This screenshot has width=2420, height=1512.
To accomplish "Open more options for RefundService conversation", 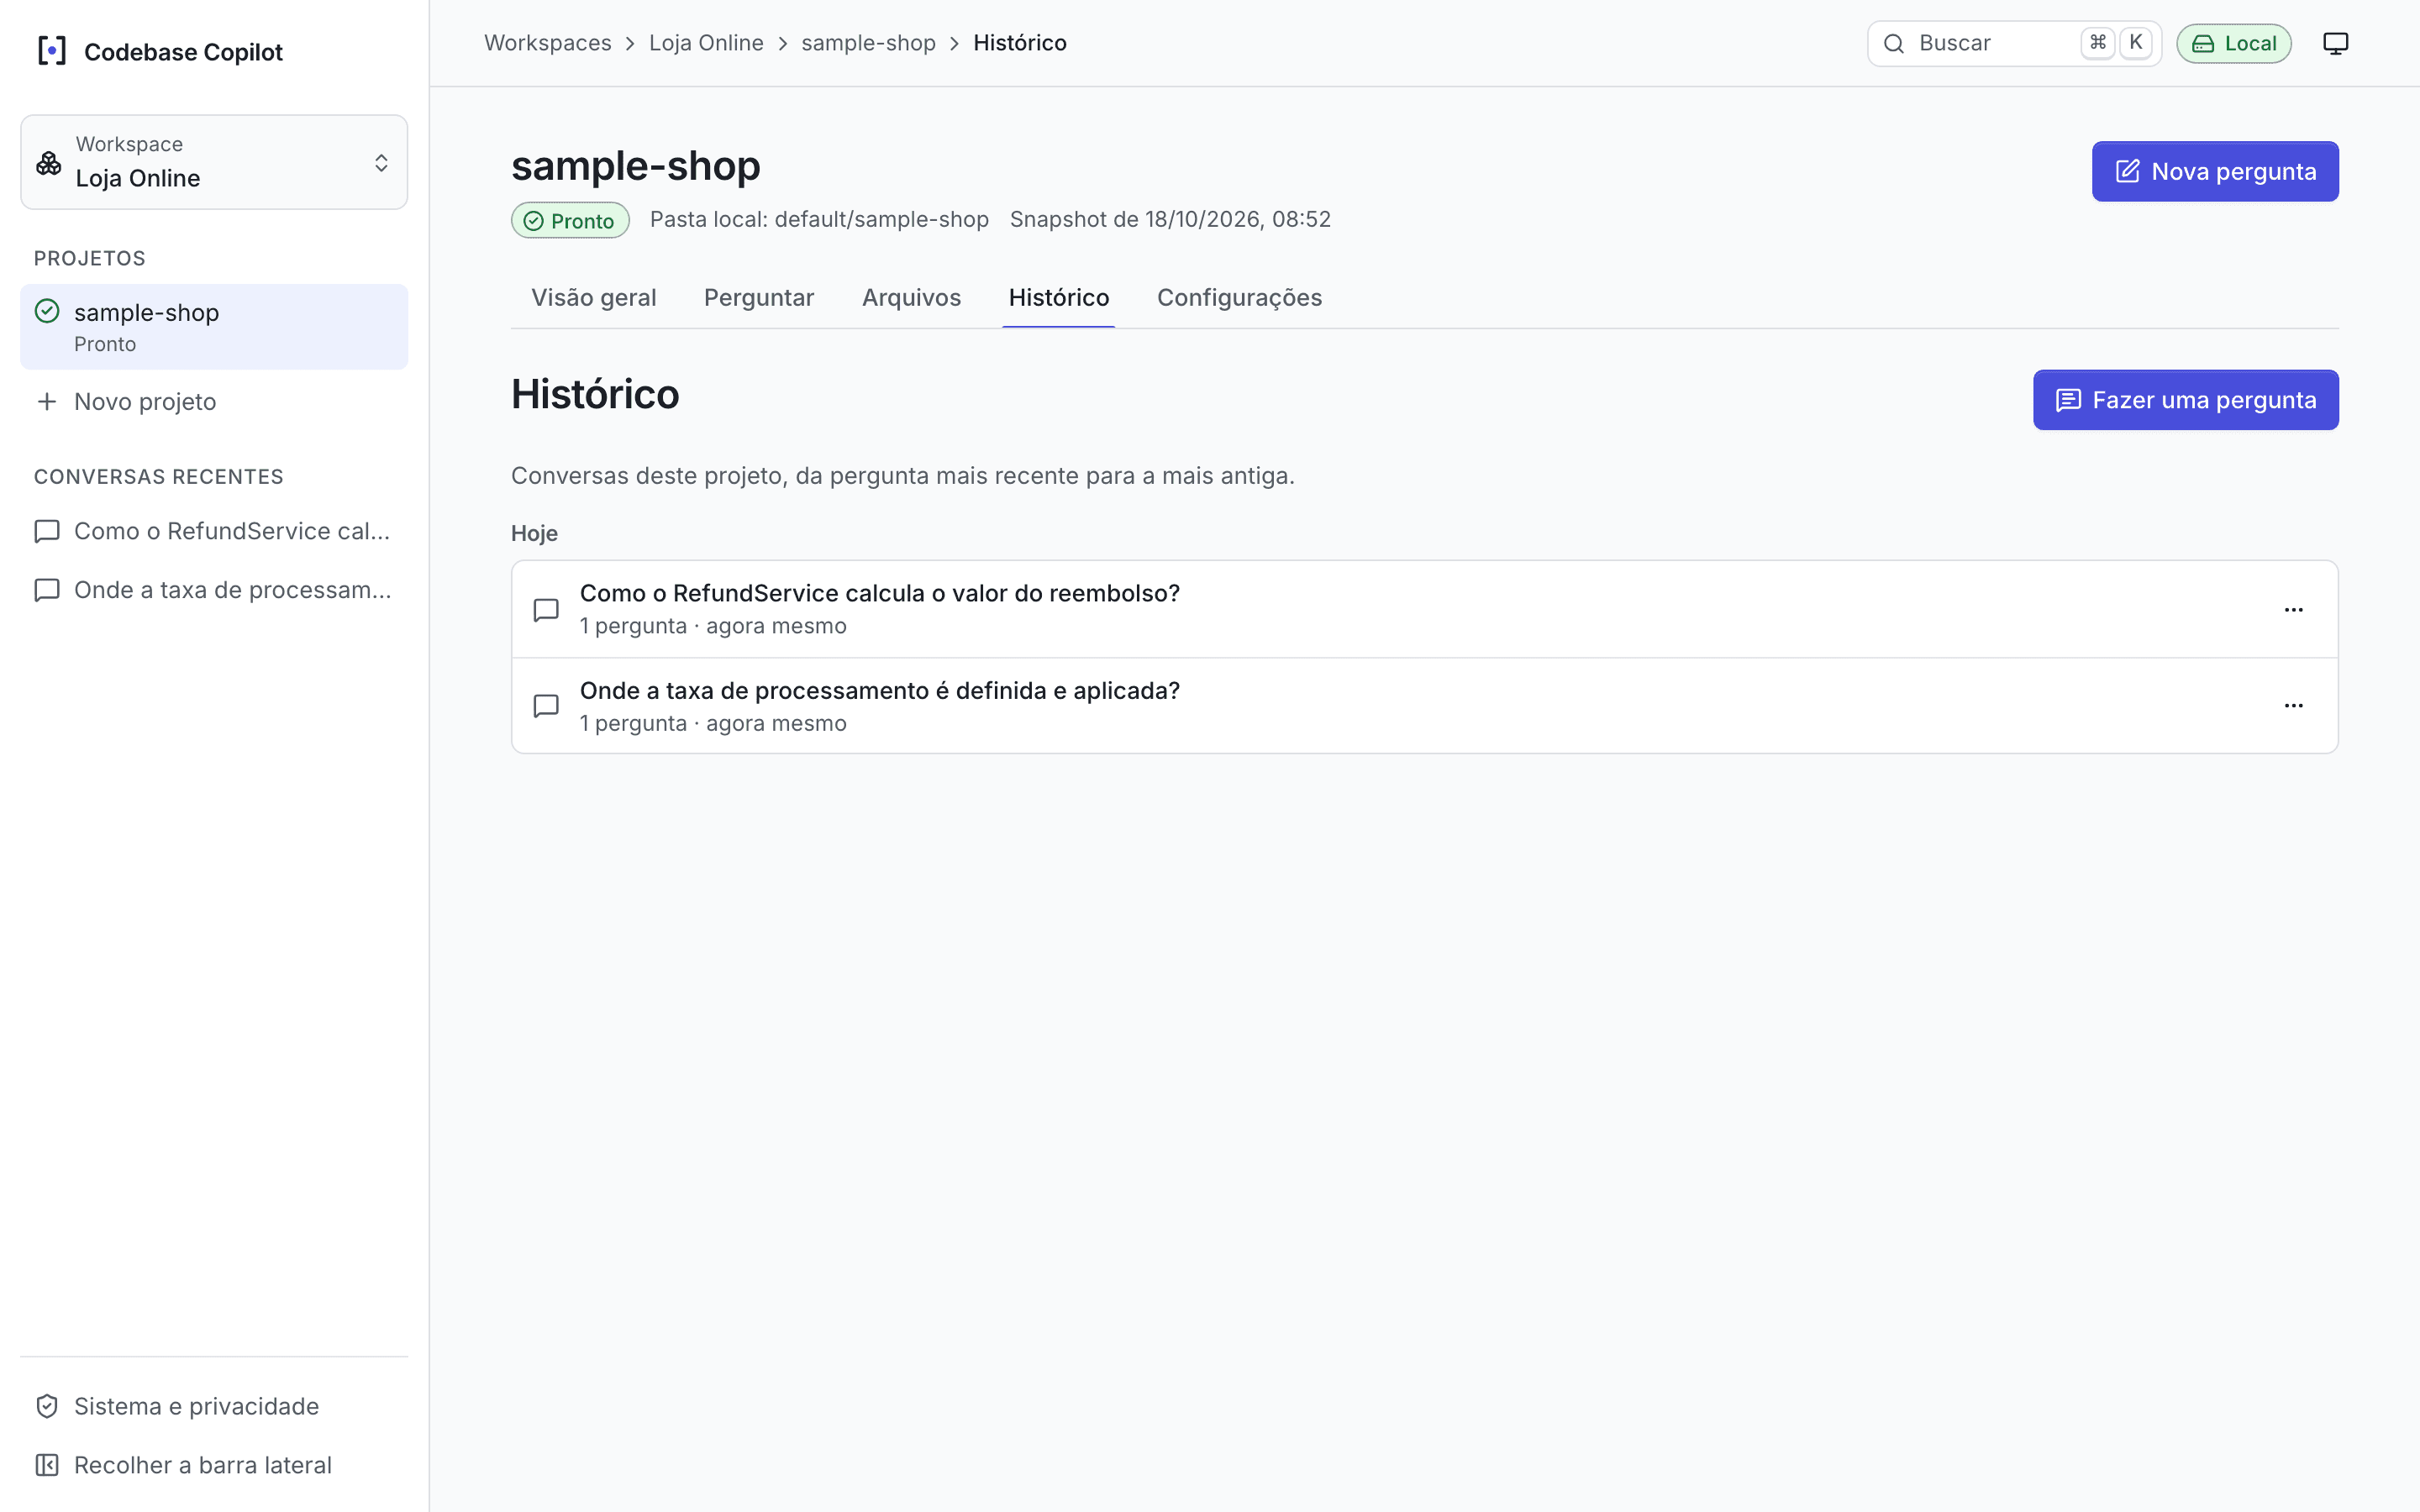I will click(2294, 609).
